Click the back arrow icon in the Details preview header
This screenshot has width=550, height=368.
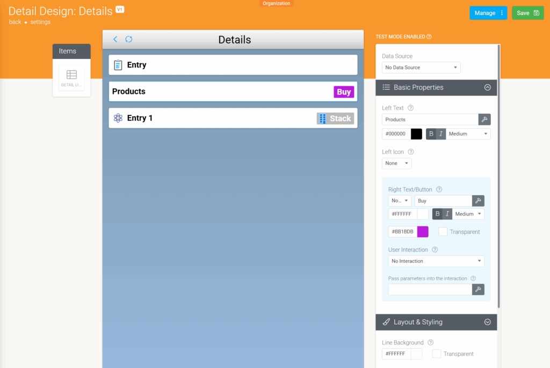115,39
